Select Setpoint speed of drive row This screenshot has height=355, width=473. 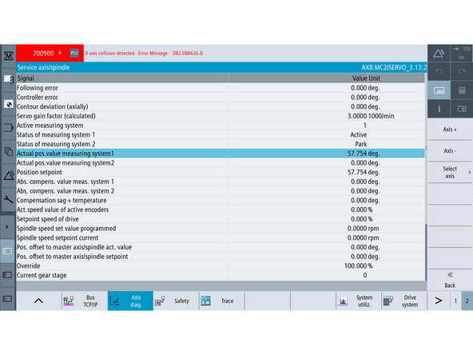click(221, 219)
